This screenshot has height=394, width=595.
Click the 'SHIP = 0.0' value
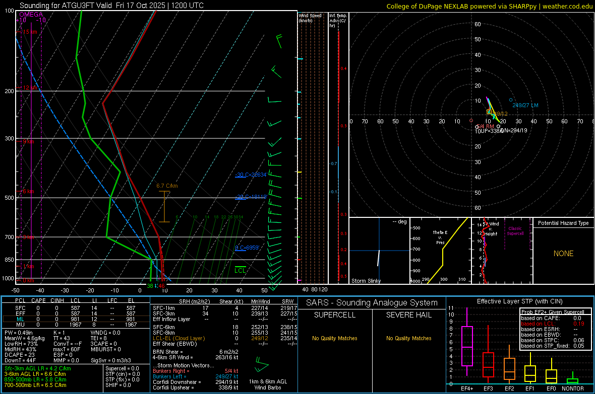point(118,385)
